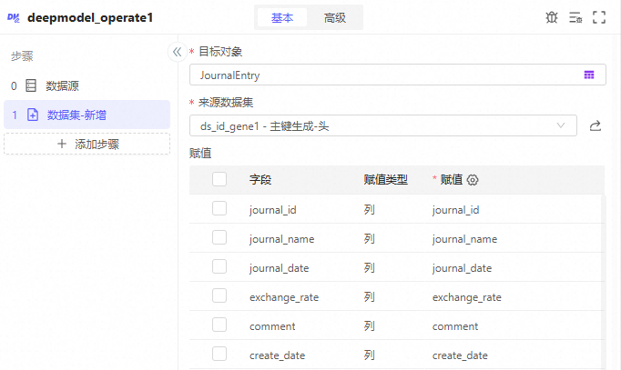Click the table icon in 目标对象 field
The height and width of the screenshot is (370, 621).
pyautogui.click(x=589, y=75)
